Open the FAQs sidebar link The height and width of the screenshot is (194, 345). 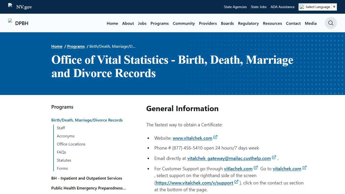(x=61, y=152)
